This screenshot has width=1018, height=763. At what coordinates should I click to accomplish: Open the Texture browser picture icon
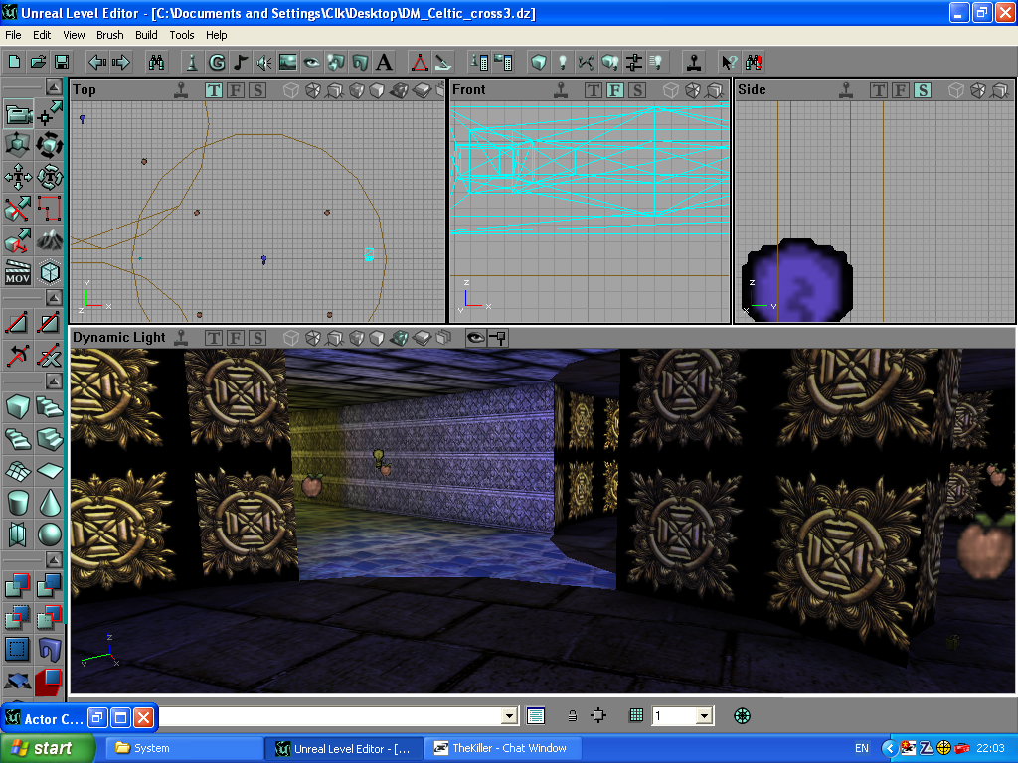288,62
